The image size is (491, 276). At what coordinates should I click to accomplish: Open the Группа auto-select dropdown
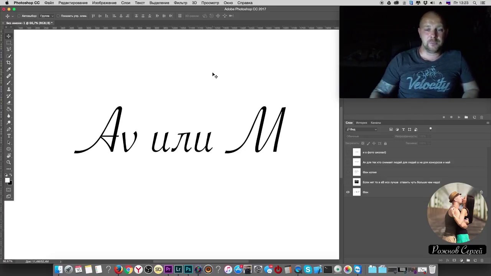coord(46,16)
